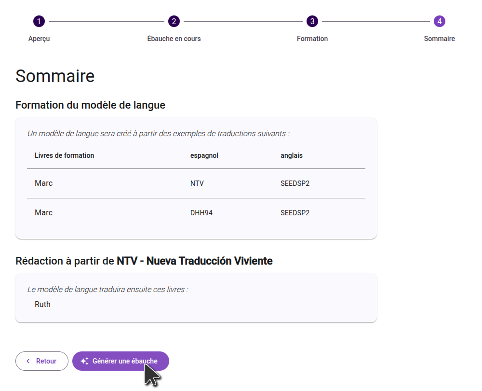Select the NTV cell in the table

[197, 183]
